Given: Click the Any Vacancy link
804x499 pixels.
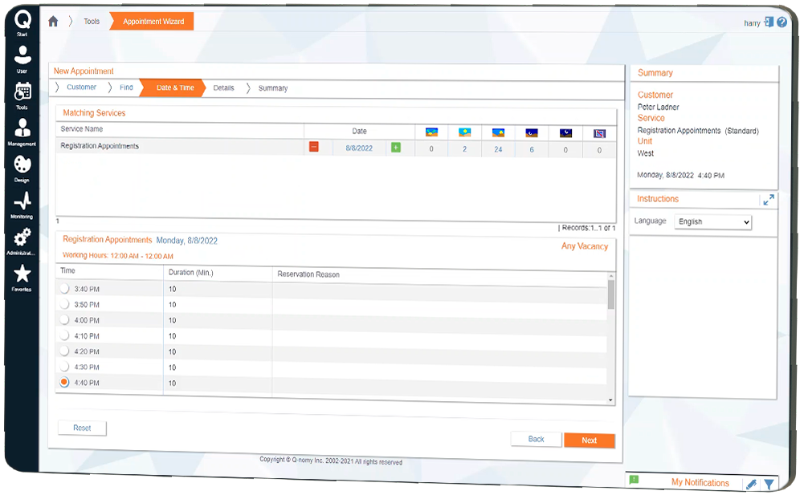Looking at the screenshot, I should coord(585,246).
